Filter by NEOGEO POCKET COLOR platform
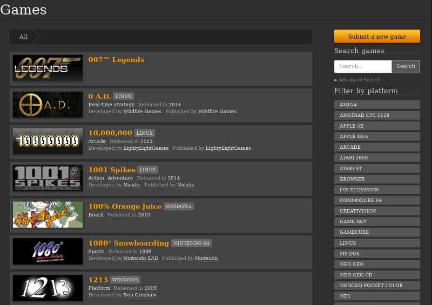This screenshot has width=432, height=305. click(377, 286)
